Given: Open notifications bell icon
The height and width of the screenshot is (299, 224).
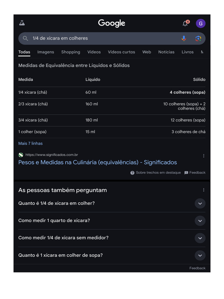Looking at the screenshot, I should tap(185, 23).
